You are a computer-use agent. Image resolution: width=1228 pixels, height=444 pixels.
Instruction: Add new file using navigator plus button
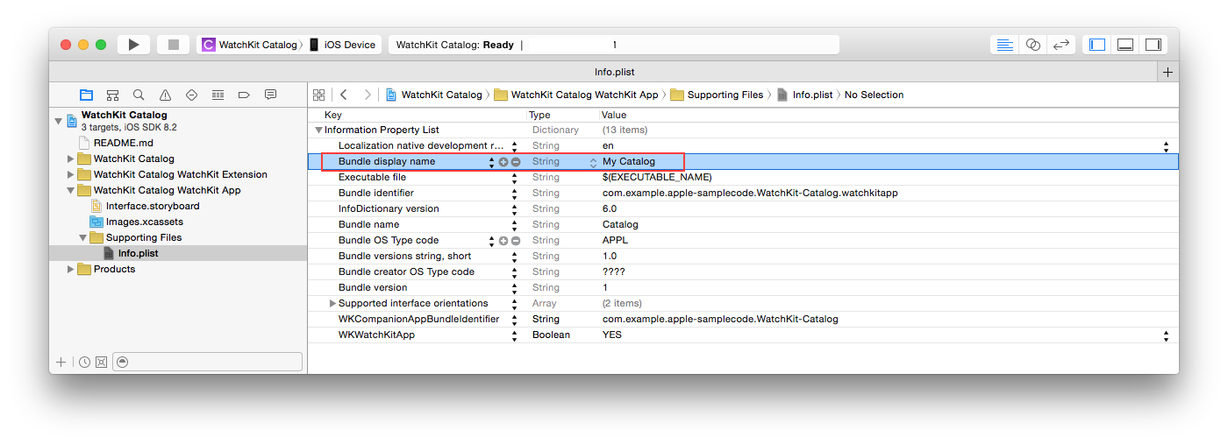pos(61,362)
